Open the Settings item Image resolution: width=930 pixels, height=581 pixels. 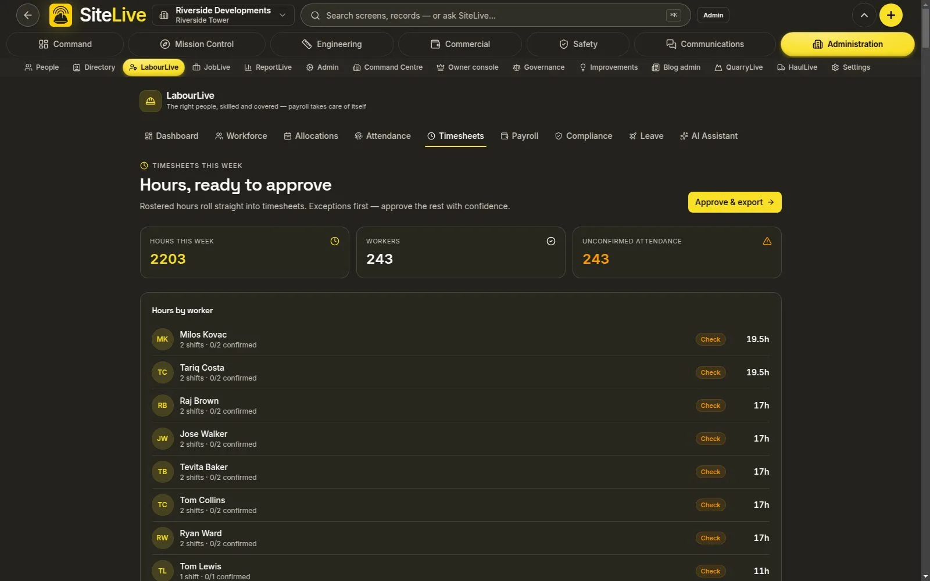point(851,67)
